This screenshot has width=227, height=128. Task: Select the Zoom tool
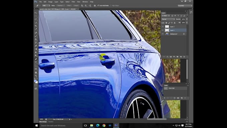(x=36, y=76)
